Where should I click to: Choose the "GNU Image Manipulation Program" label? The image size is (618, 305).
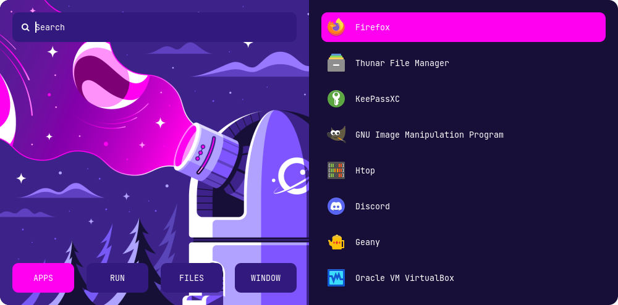click(x=429, y=135)
